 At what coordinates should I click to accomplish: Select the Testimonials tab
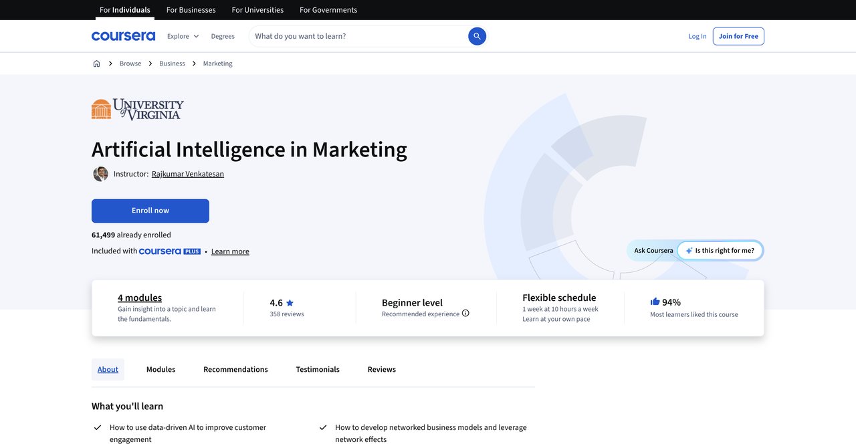tap(318, 370)
